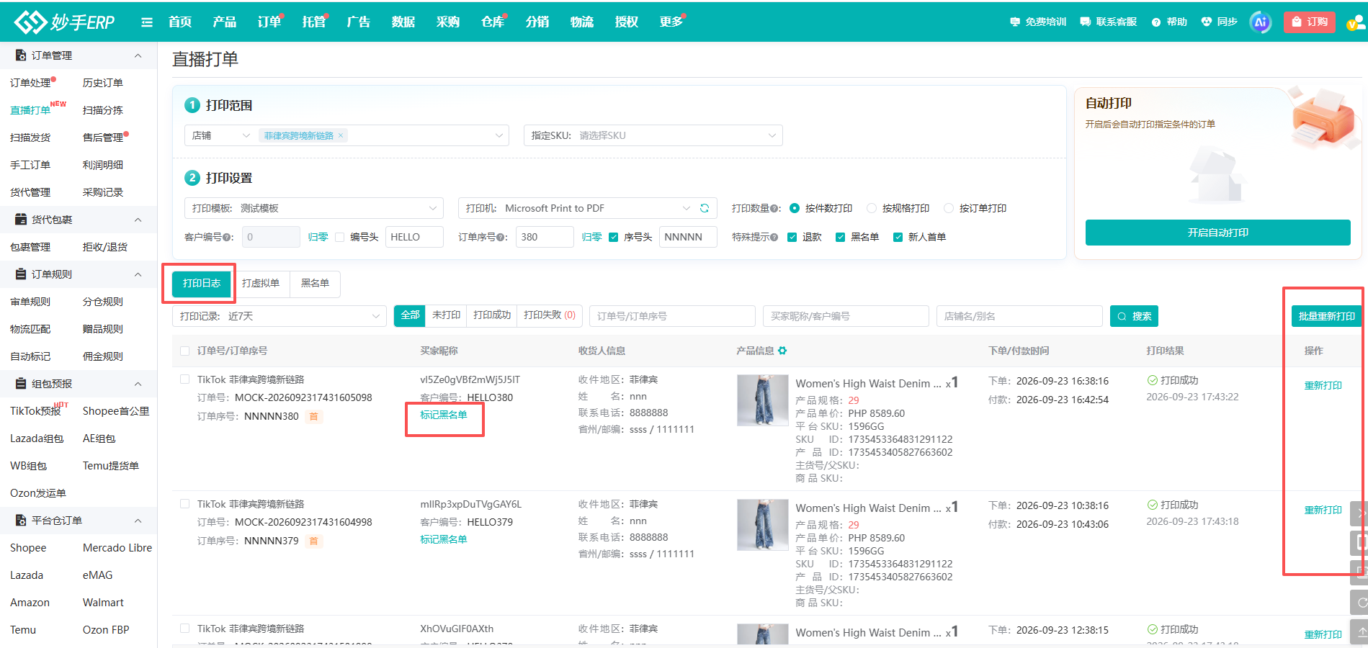Click the hamburger menu icon beside logo
The image size is (1368, 648).
(147, 22)
